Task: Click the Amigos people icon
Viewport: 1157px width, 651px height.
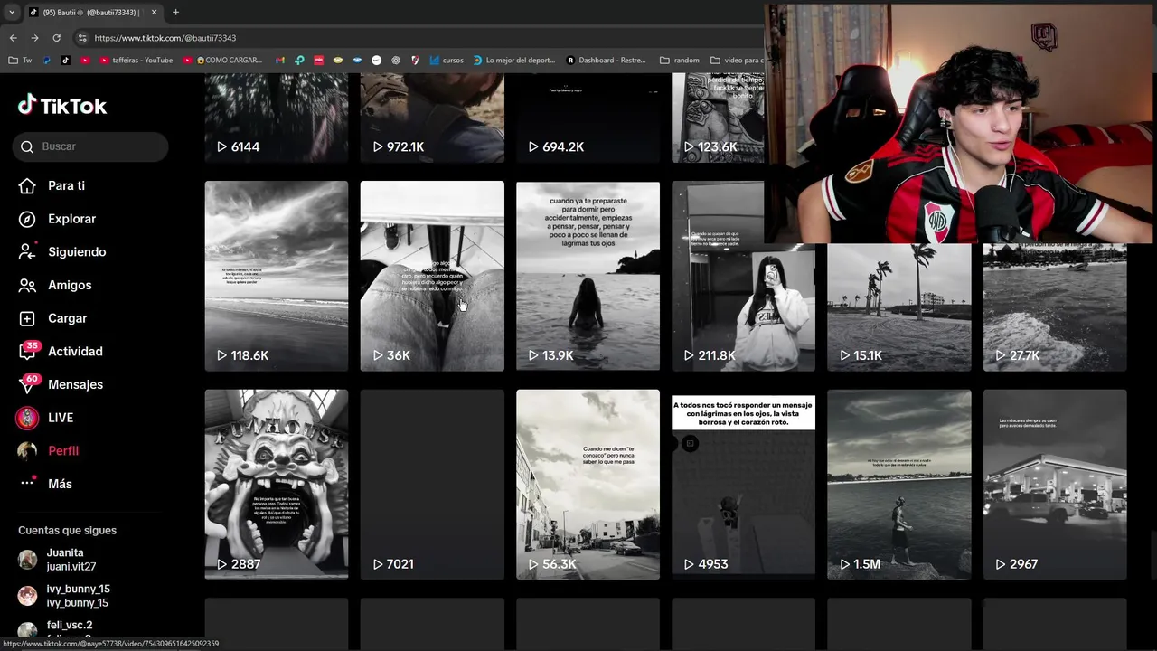Action: (27, 285)
